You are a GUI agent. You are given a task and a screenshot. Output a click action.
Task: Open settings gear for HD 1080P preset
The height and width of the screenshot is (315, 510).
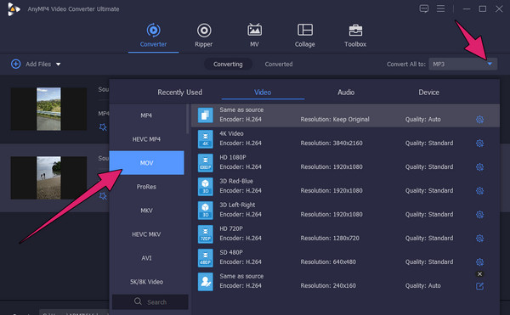[479, 167]
